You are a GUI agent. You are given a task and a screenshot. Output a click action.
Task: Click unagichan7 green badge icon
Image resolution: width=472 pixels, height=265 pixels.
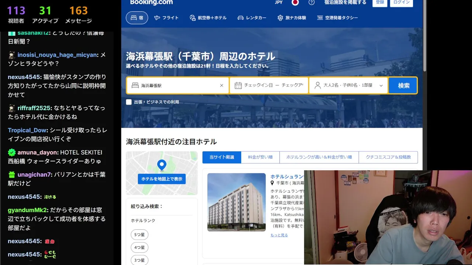click(x=12, y=174)
